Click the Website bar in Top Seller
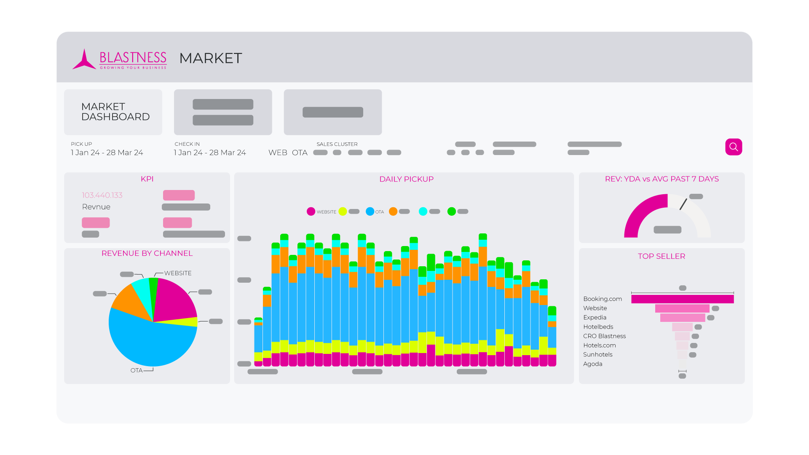Image resolution: width=809 pixels, height=455 pixels. [682, 308]
